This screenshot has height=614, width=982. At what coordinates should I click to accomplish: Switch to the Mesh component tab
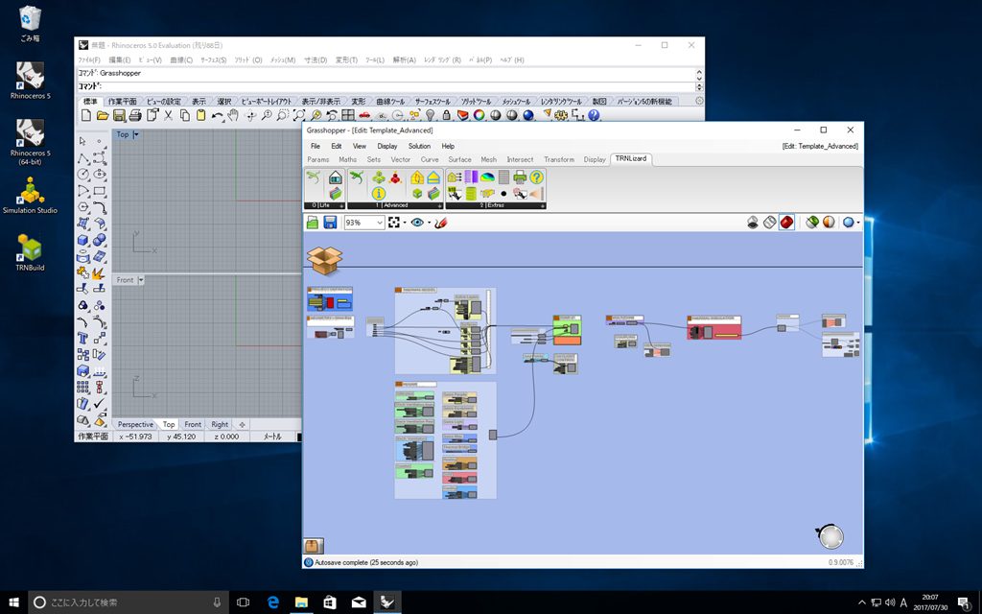coord(488,159)
